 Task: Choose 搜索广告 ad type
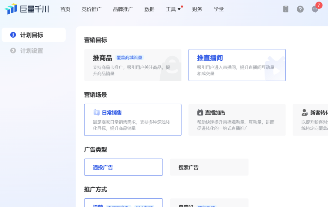pos(209,167)
